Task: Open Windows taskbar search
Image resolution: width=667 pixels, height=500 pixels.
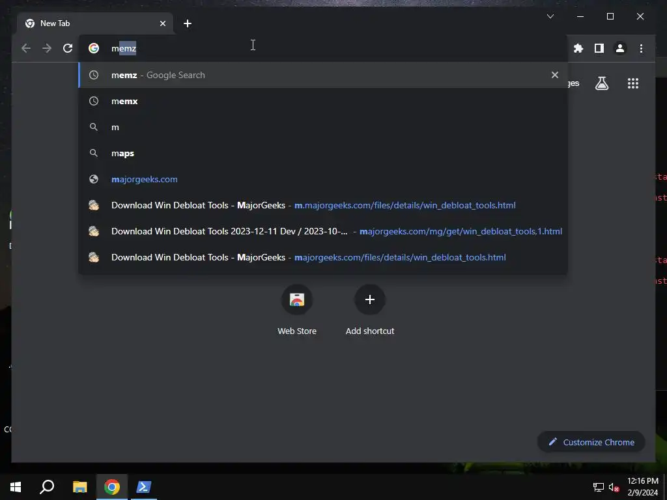Action: click(47, 487)
